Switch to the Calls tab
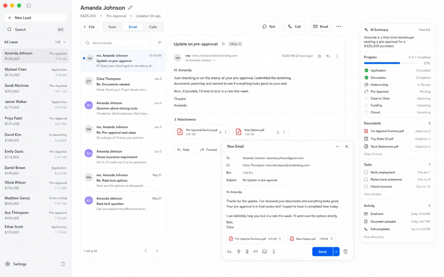The image size is (444, 277). point(153,27)
